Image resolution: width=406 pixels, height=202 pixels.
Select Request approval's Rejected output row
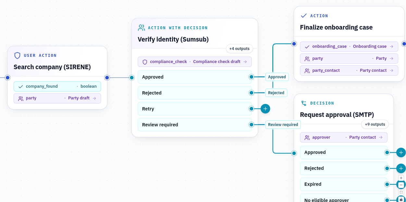tap(344, 168)
